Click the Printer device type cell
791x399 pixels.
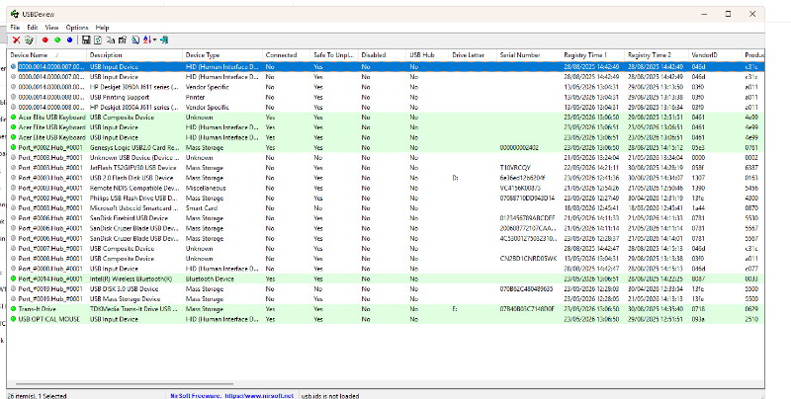coord(195,97)
